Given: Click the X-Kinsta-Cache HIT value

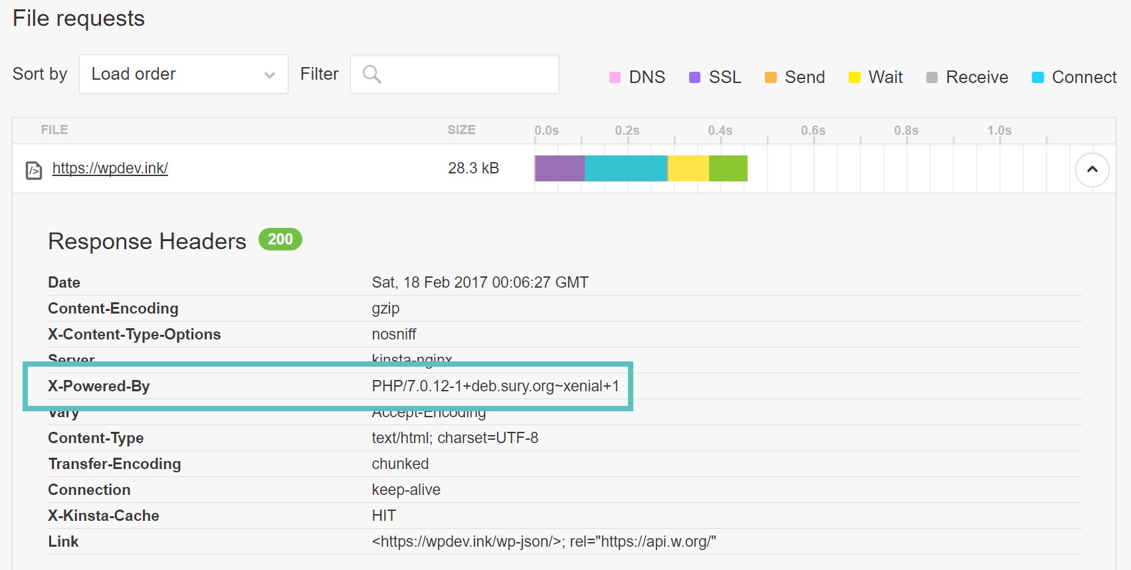Looking at the screenshot, I should [383, 516].
